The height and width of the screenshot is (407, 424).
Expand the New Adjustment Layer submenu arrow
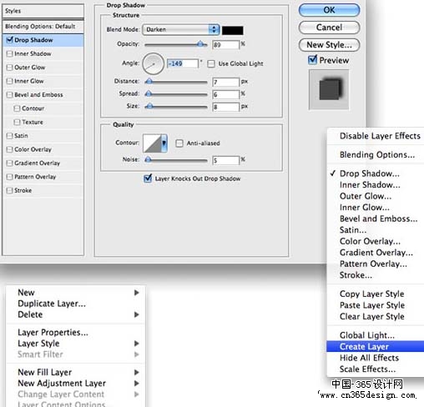[x=136, y=384]
